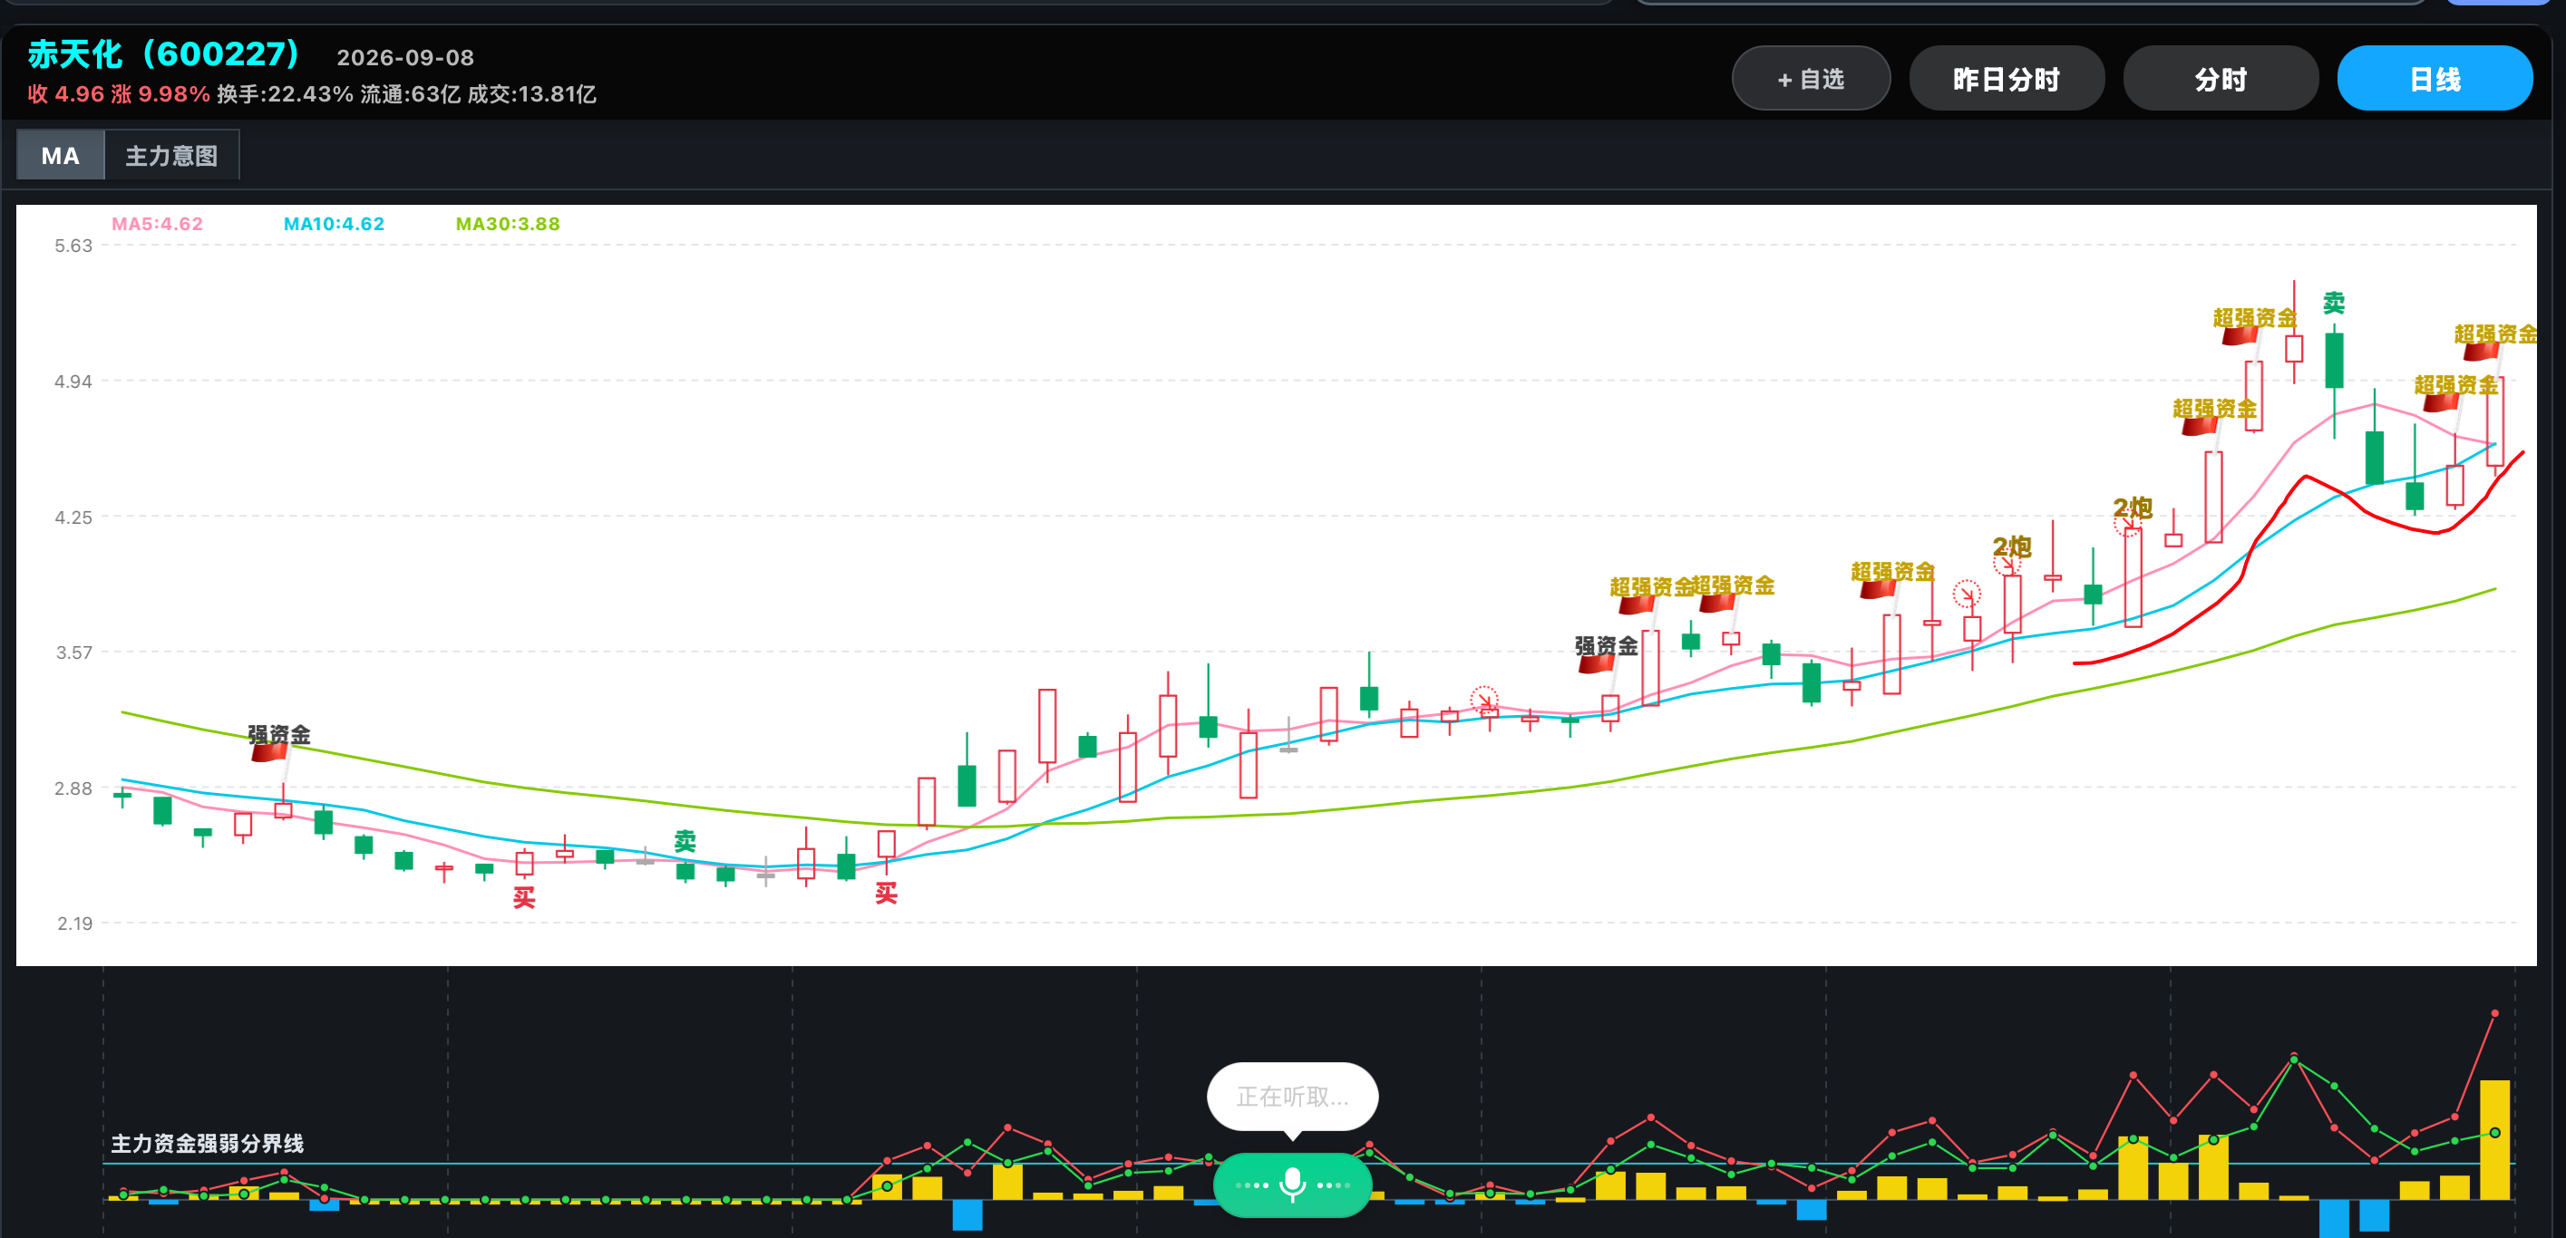Tap the green microphone voice button
This screenshot has height=1238, width=2566.
tap(1292, 1185)
